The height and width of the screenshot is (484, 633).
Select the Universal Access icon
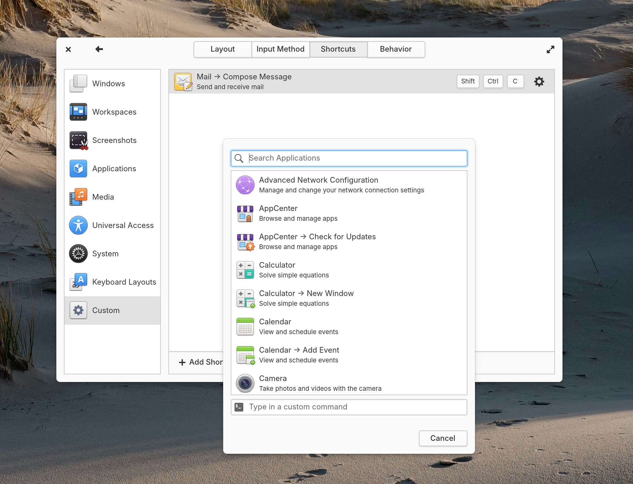click(x=78, y=225)
